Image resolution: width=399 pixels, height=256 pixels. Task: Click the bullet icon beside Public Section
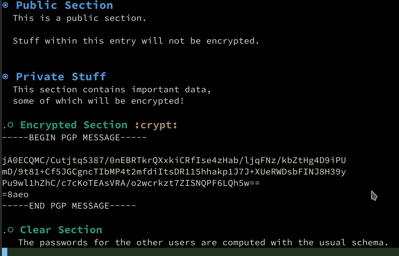[5, 5]
